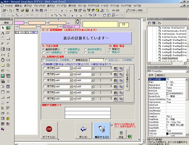
Task: Start the program with the Run arrow
Action: tap(62, 10)
